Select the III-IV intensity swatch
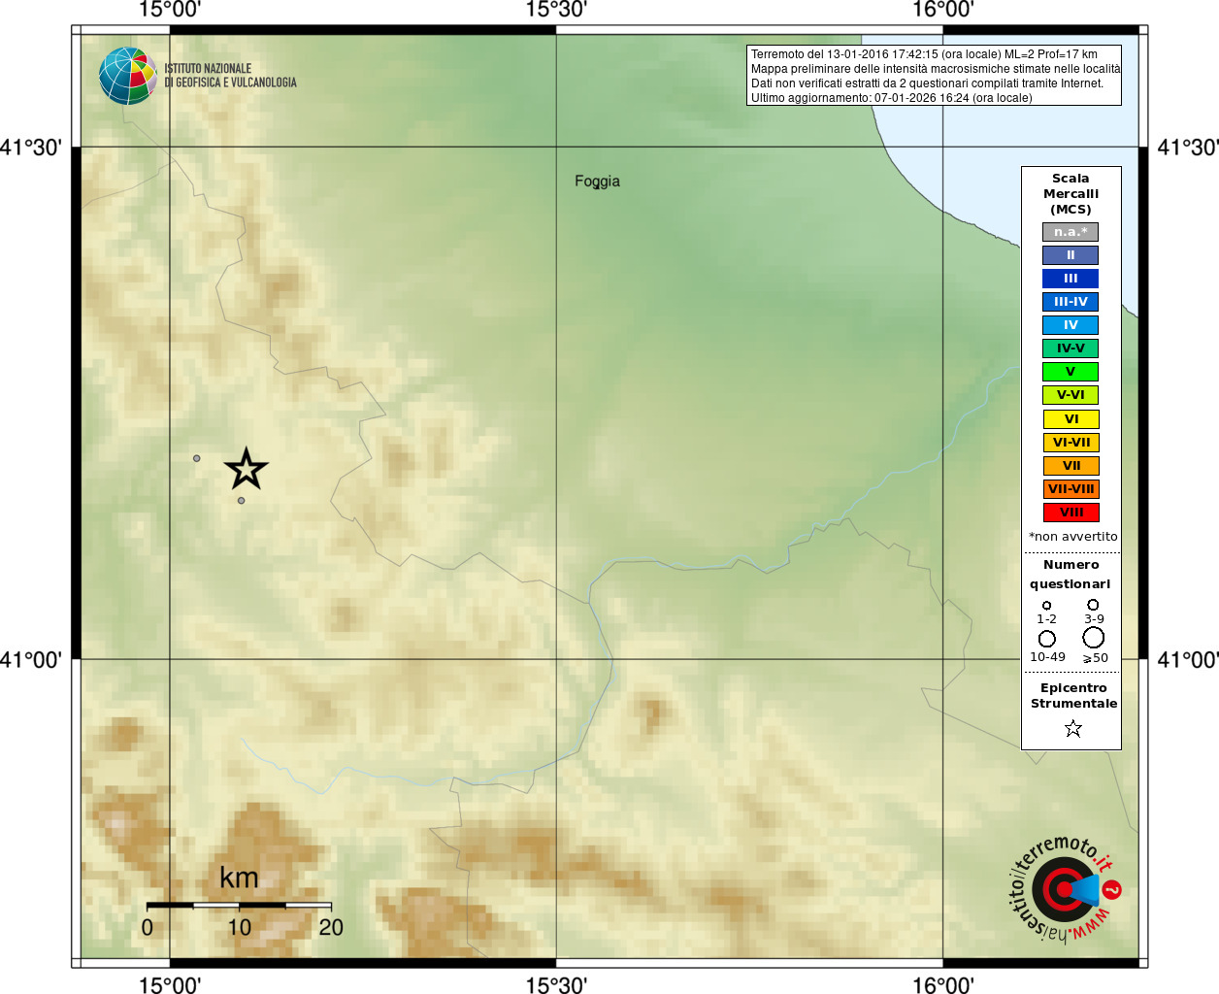The height and width of the screenshot is (994, 1219). pos(1071,302)
